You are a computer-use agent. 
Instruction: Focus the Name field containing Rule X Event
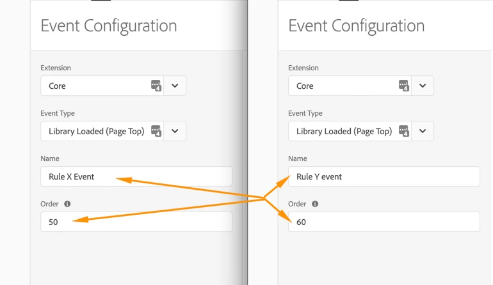[136, 176]
